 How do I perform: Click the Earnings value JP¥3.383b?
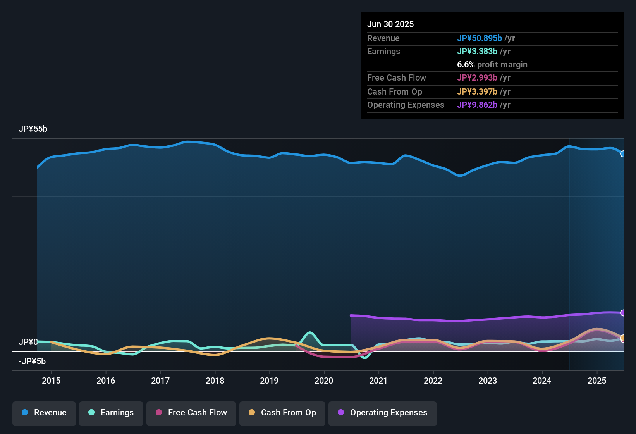pos(477,51)
